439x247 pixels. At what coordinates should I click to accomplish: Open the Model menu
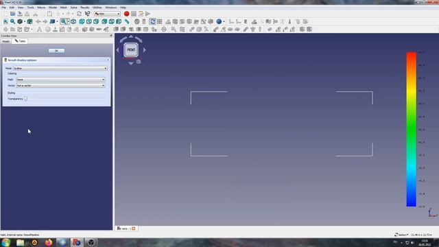pyautogui.click(x=53, y=8)
